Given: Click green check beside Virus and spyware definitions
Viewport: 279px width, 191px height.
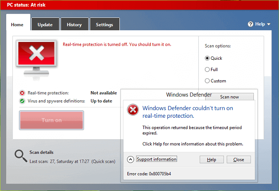Looking at the screenshot, I should 22,101.
